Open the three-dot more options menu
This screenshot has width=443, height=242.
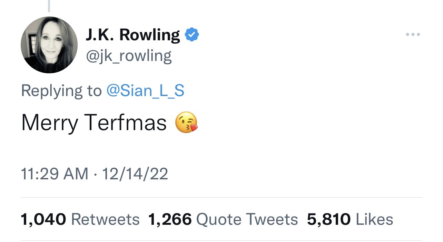(413, 34)
